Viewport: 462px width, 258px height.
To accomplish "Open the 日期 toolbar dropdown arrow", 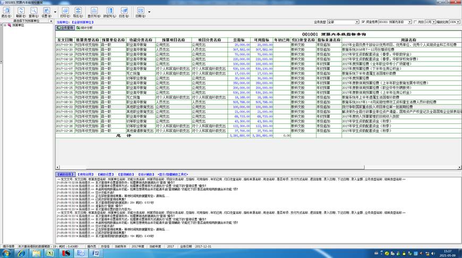I will [x=149, y=12].
